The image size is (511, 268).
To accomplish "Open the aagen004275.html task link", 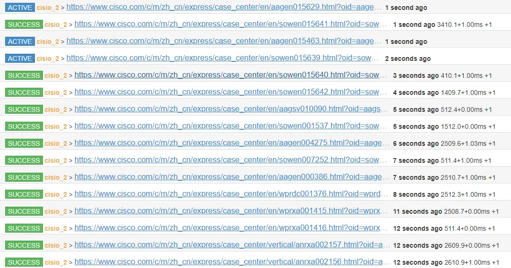I will click(x=232, y=143).
